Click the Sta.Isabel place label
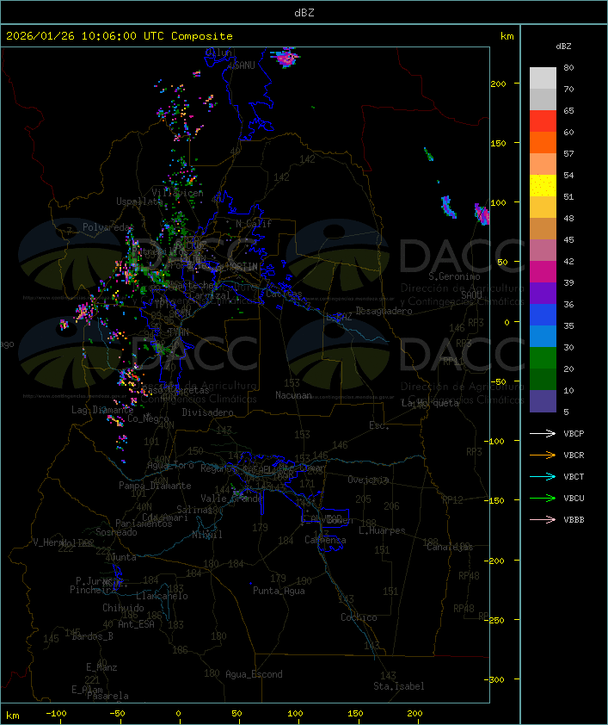 tap(399, 686)
